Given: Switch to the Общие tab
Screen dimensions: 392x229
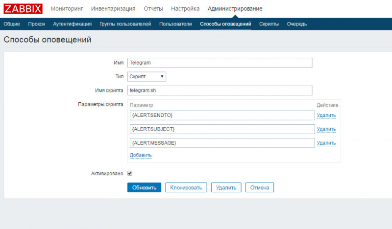Looking at the screenshot, I should click(12, 24).
